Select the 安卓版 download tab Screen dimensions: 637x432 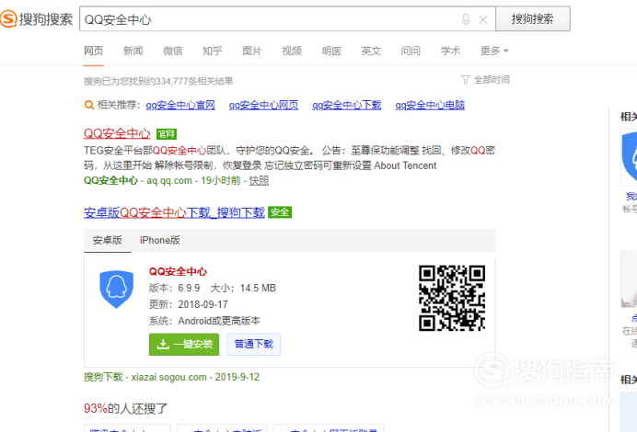coord(108,240)
